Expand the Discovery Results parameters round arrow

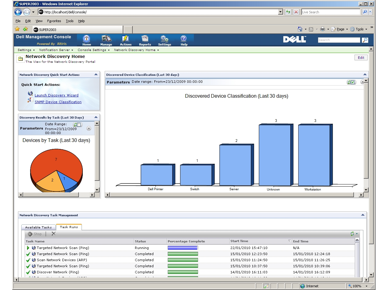89,128
